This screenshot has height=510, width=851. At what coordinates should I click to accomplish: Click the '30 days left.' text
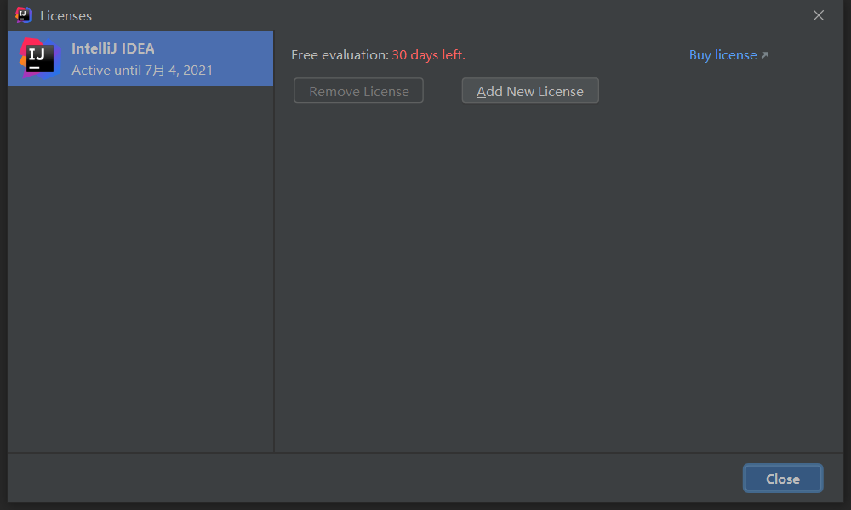[x=429, y=54]
